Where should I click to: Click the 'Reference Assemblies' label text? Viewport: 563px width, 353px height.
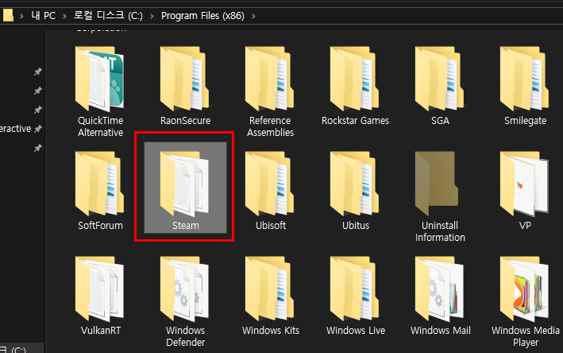[x=270, y=126]
